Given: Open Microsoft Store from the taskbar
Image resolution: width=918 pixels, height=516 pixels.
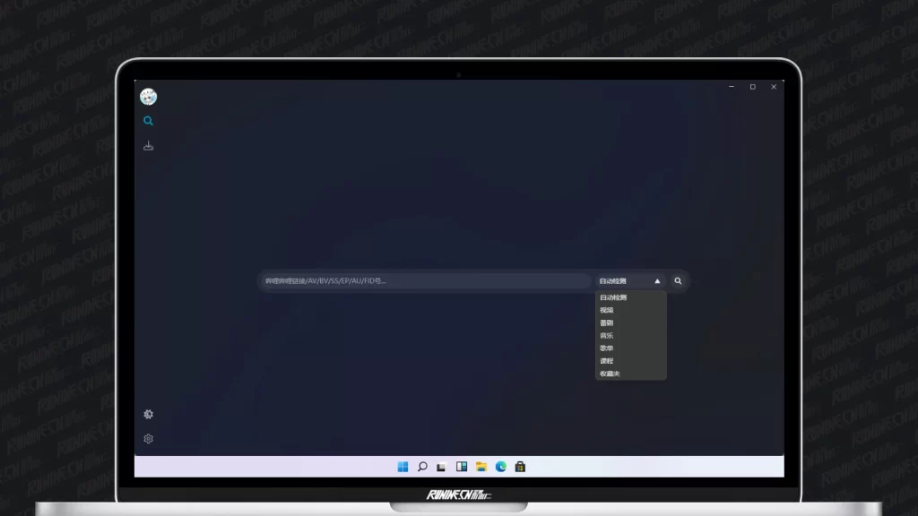Looking at the screenshot, I should (x=520, y=467).
